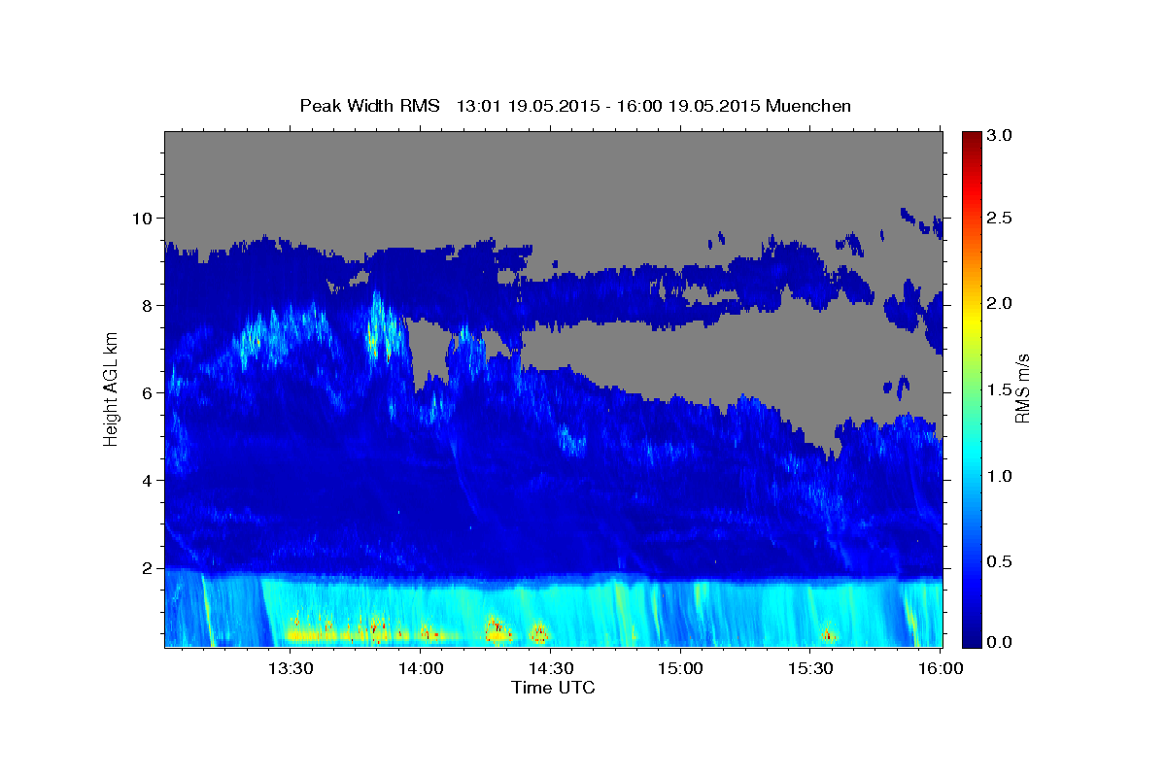The height and width of the screenshot is (777, 1166).
Task: Click the colorbar value 3.0
Action: tap(1001, 136)
